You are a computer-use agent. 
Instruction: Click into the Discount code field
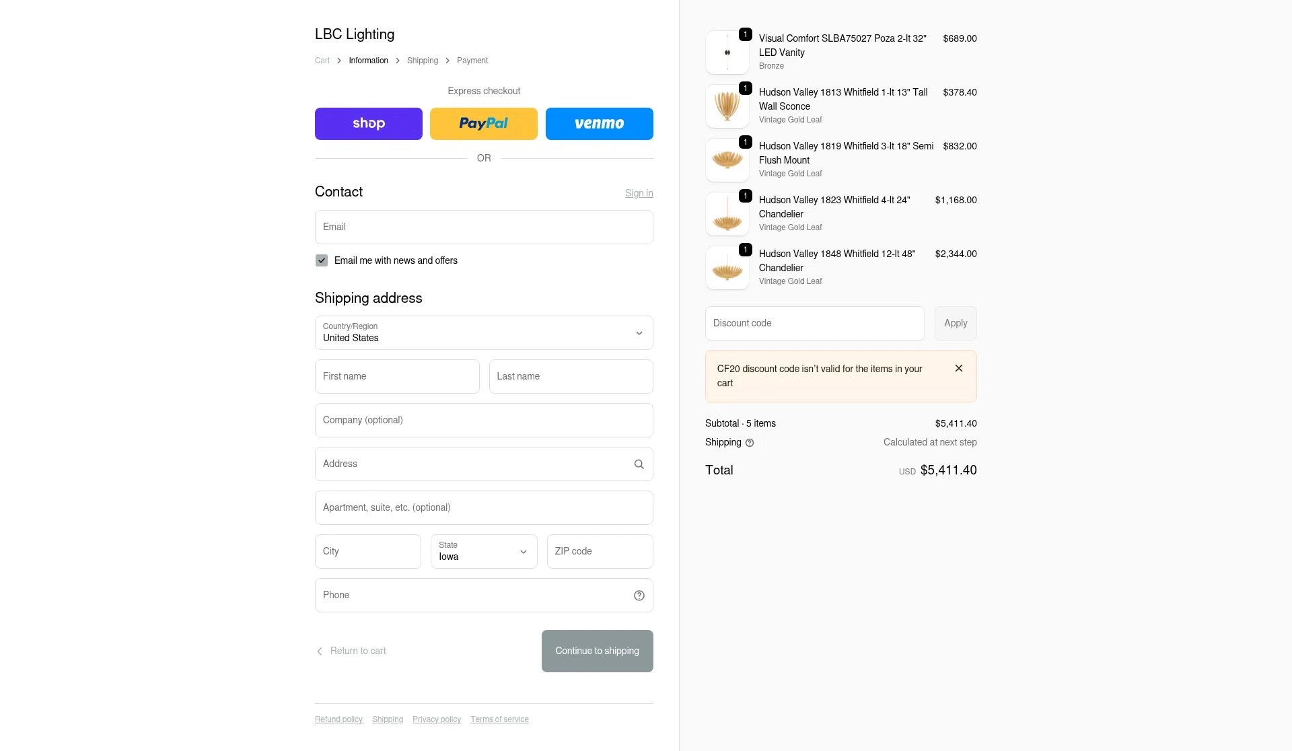coord(814,324)
